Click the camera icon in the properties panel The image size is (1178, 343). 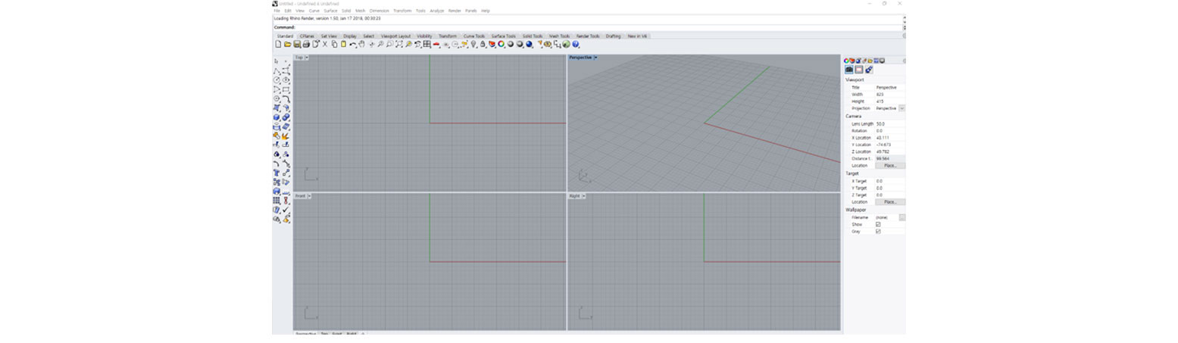[x=849, y=70]
